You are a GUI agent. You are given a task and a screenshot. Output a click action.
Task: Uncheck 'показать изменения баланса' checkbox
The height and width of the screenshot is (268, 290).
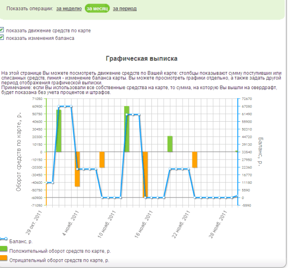1,37
